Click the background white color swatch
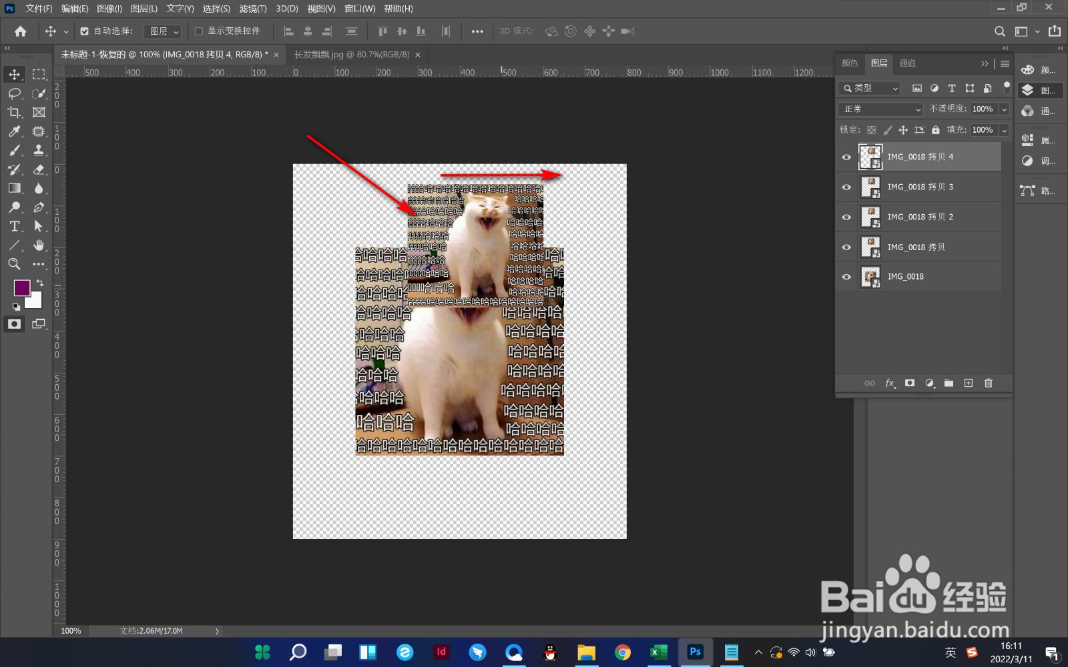1068x667 pixels. (x=35, y=302)
